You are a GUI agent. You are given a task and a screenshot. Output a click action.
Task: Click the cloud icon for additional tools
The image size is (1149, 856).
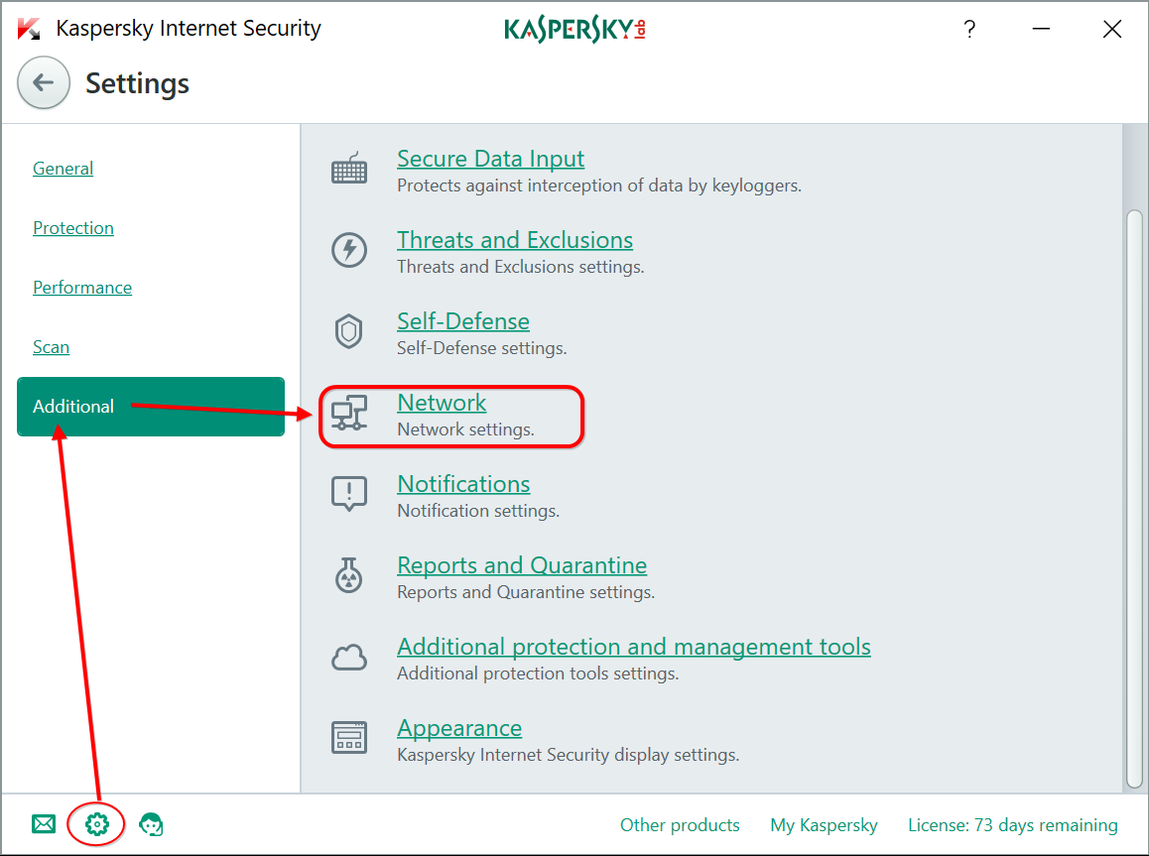point(349,657)
